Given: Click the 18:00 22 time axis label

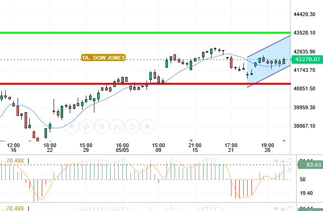Looking at the screenshot, I should point(50,148).
